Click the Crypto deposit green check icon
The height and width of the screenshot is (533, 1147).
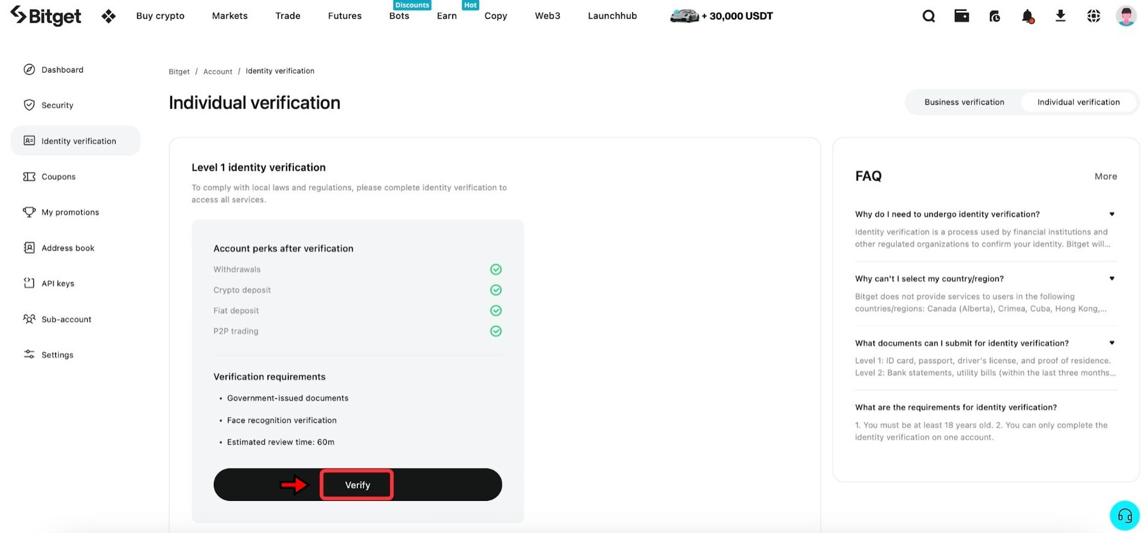point(496,290)
